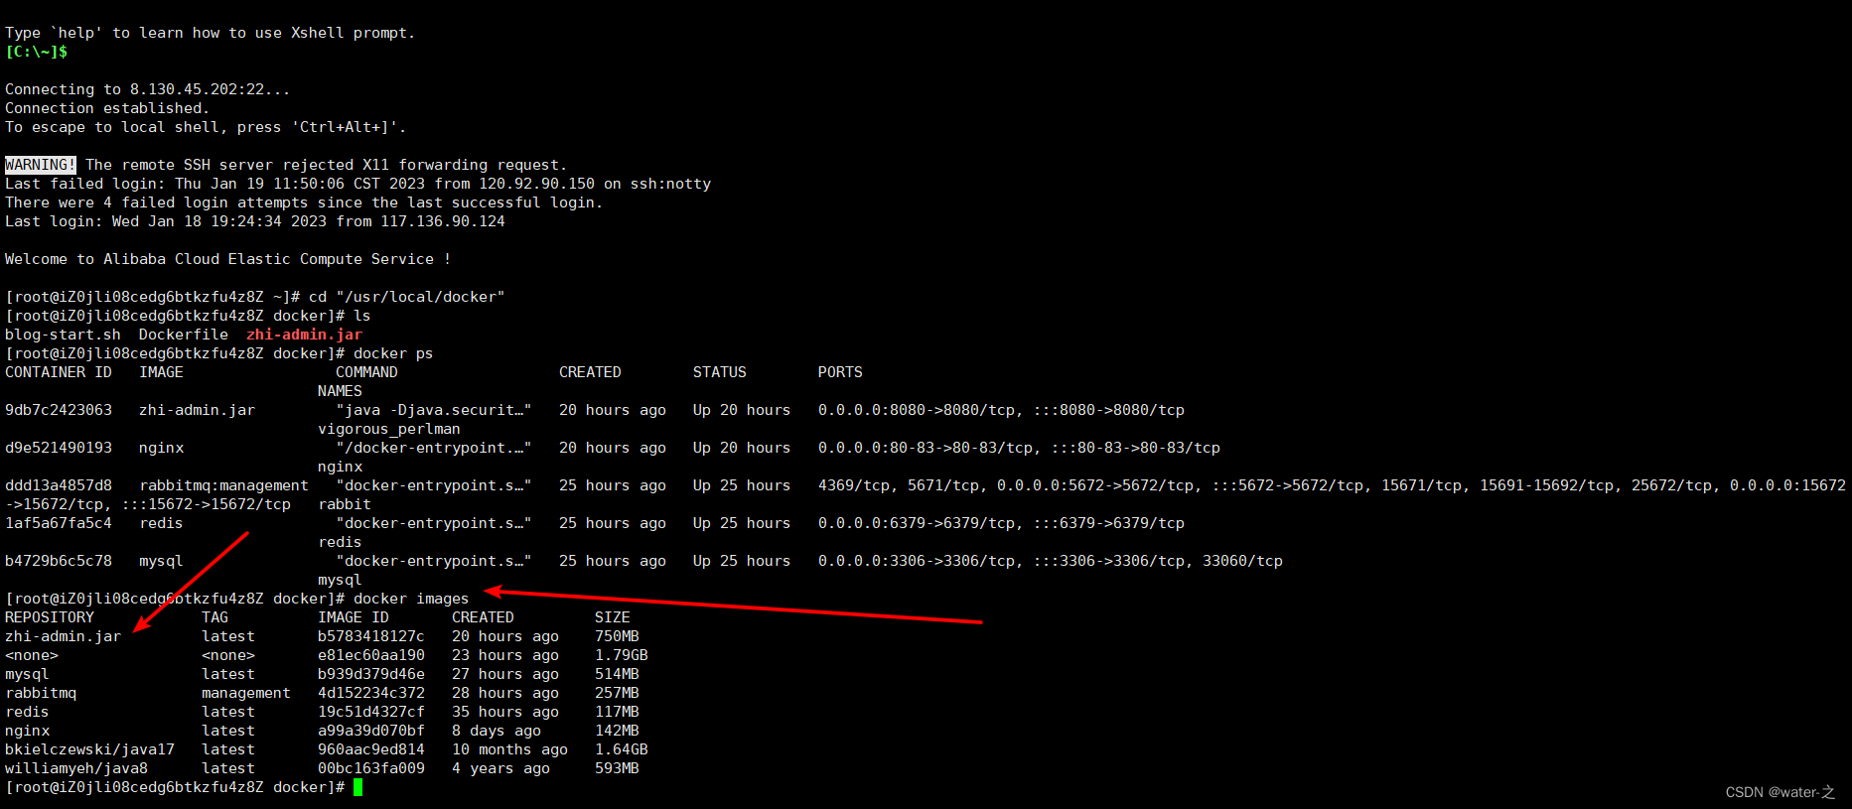
Task: Select container ID '9db7c2423063'
Action: click(59, 410)
